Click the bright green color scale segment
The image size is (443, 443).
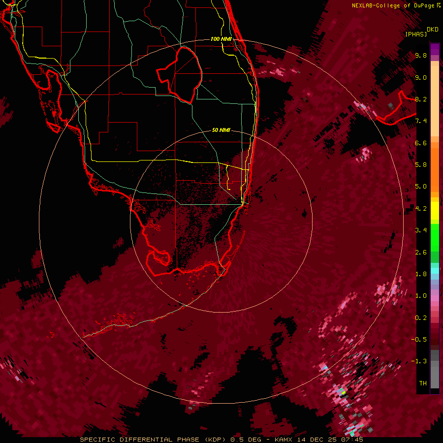435,238
